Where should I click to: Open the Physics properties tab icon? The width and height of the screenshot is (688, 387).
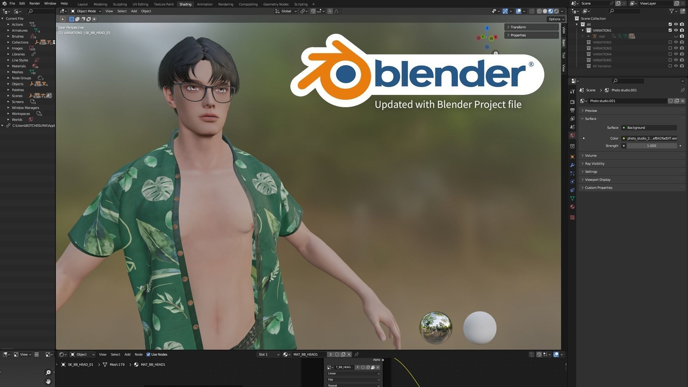click(572, 182)
